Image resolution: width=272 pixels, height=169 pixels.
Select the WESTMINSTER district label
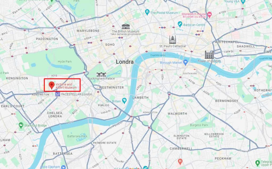(111, 88)
